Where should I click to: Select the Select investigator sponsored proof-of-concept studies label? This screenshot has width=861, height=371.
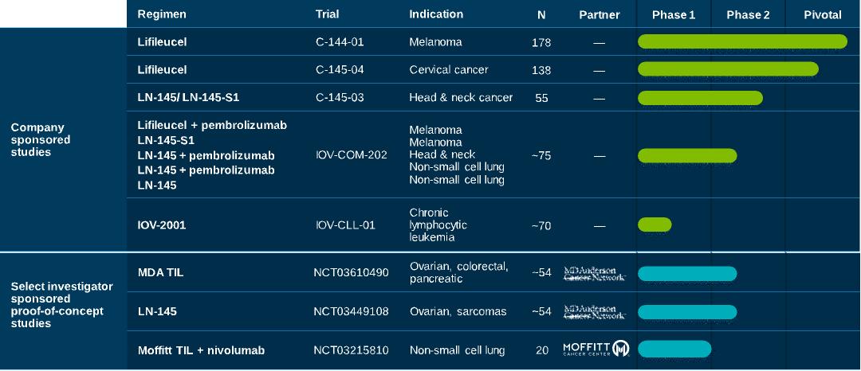coord(61,305)
